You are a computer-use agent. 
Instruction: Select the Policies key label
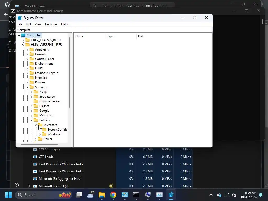44,120
